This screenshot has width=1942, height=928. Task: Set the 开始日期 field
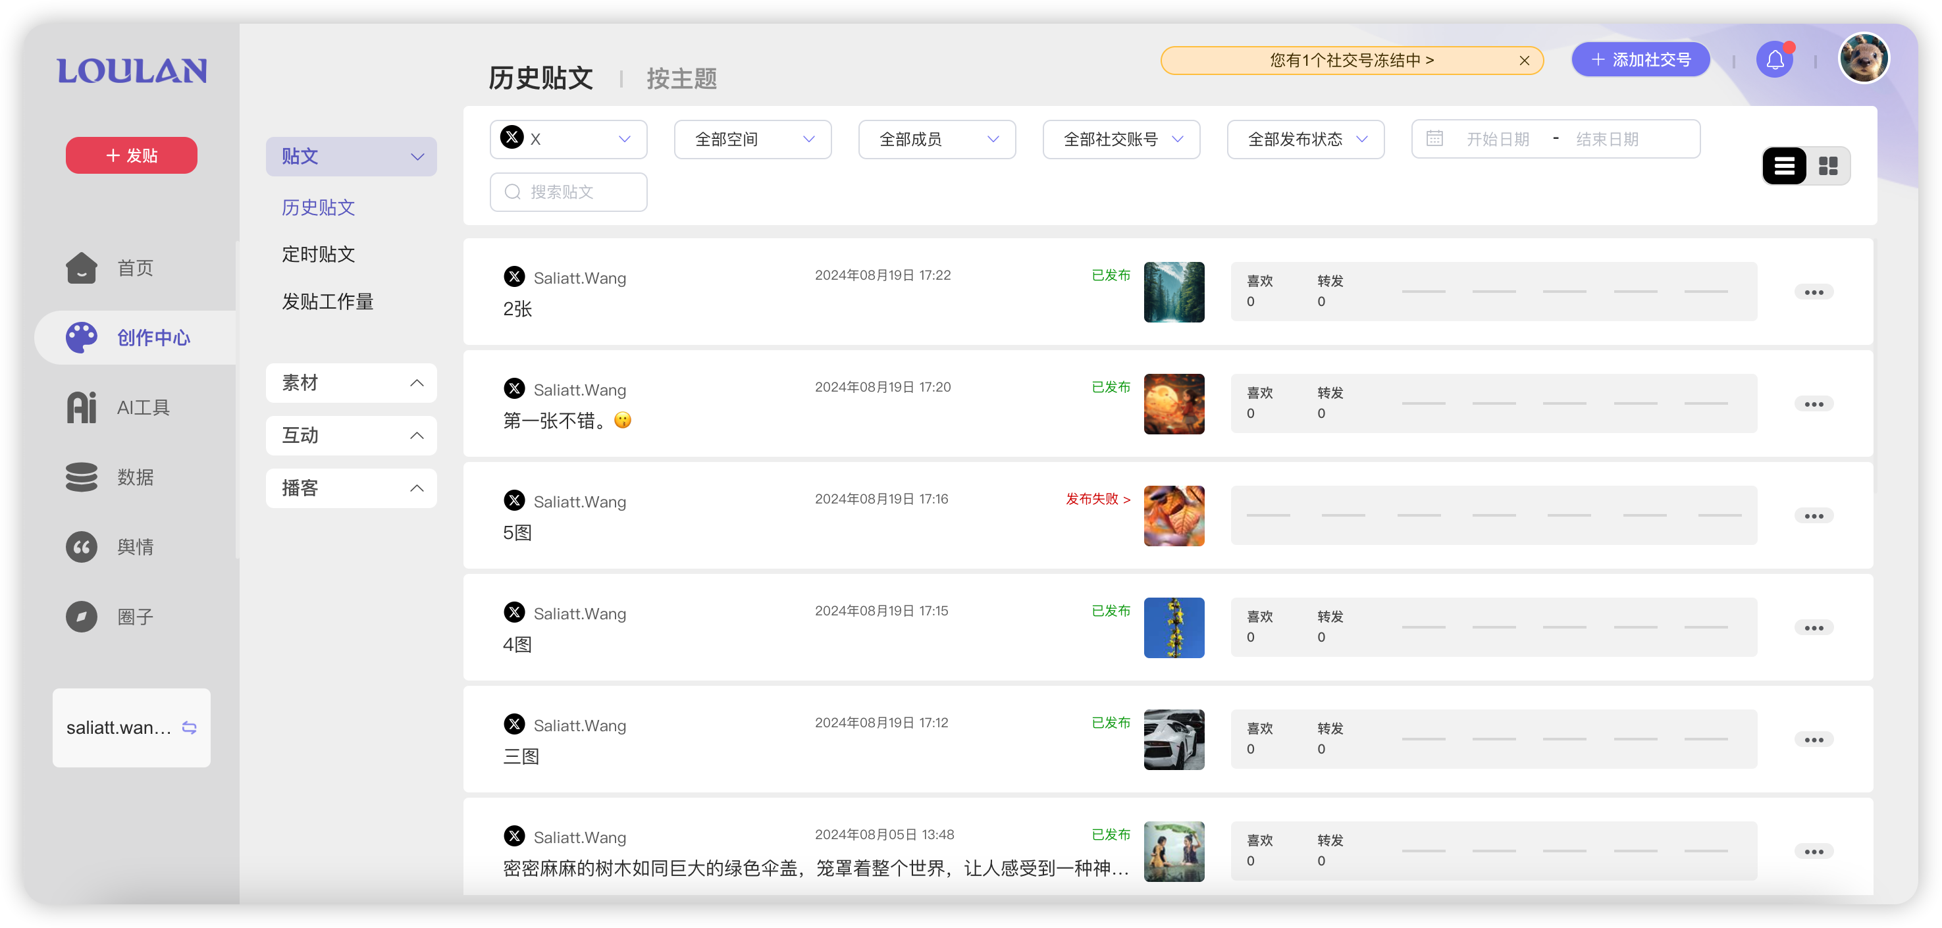click(1497, 140)
